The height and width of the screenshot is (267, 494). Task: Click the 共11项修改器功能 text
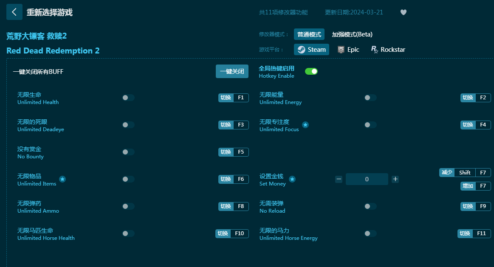[x=283, y=12]
